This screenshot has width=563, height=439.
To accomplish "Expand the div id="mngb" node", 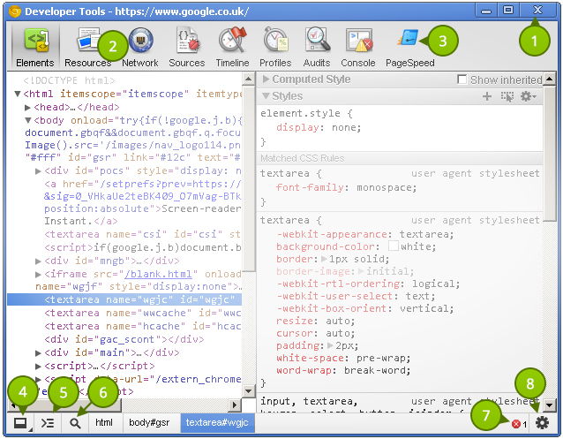I will 38,261.
